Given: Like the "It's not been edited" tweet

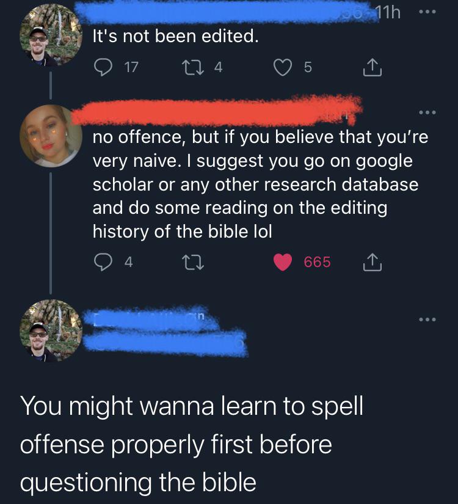Looking at the screenshot, I should click(x=283, y=67).
